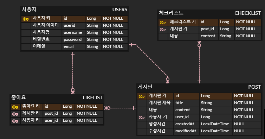
Task: Click the yellow primary key icon in USERS table
Action: pyautogui.click(x=26, y=19)
